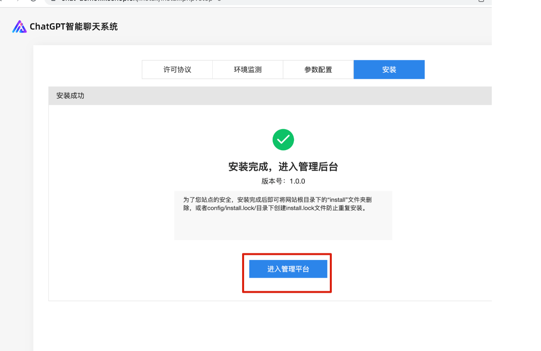This screenshot has width=541, height=351.
Task: Click the ChatGPT智能聊天系统 title text
Action: pos(73,27)
